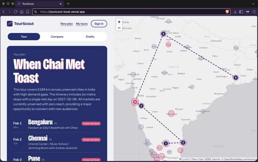The image size is (258, 162).
Task: Select map stop marker 3
Action: point(141,106)
